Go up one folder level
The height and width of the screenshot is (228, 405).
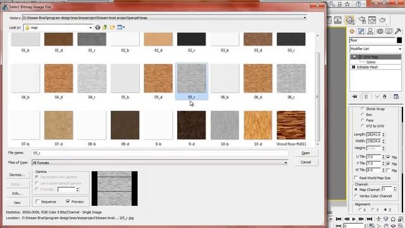click(x=105, y=27)
